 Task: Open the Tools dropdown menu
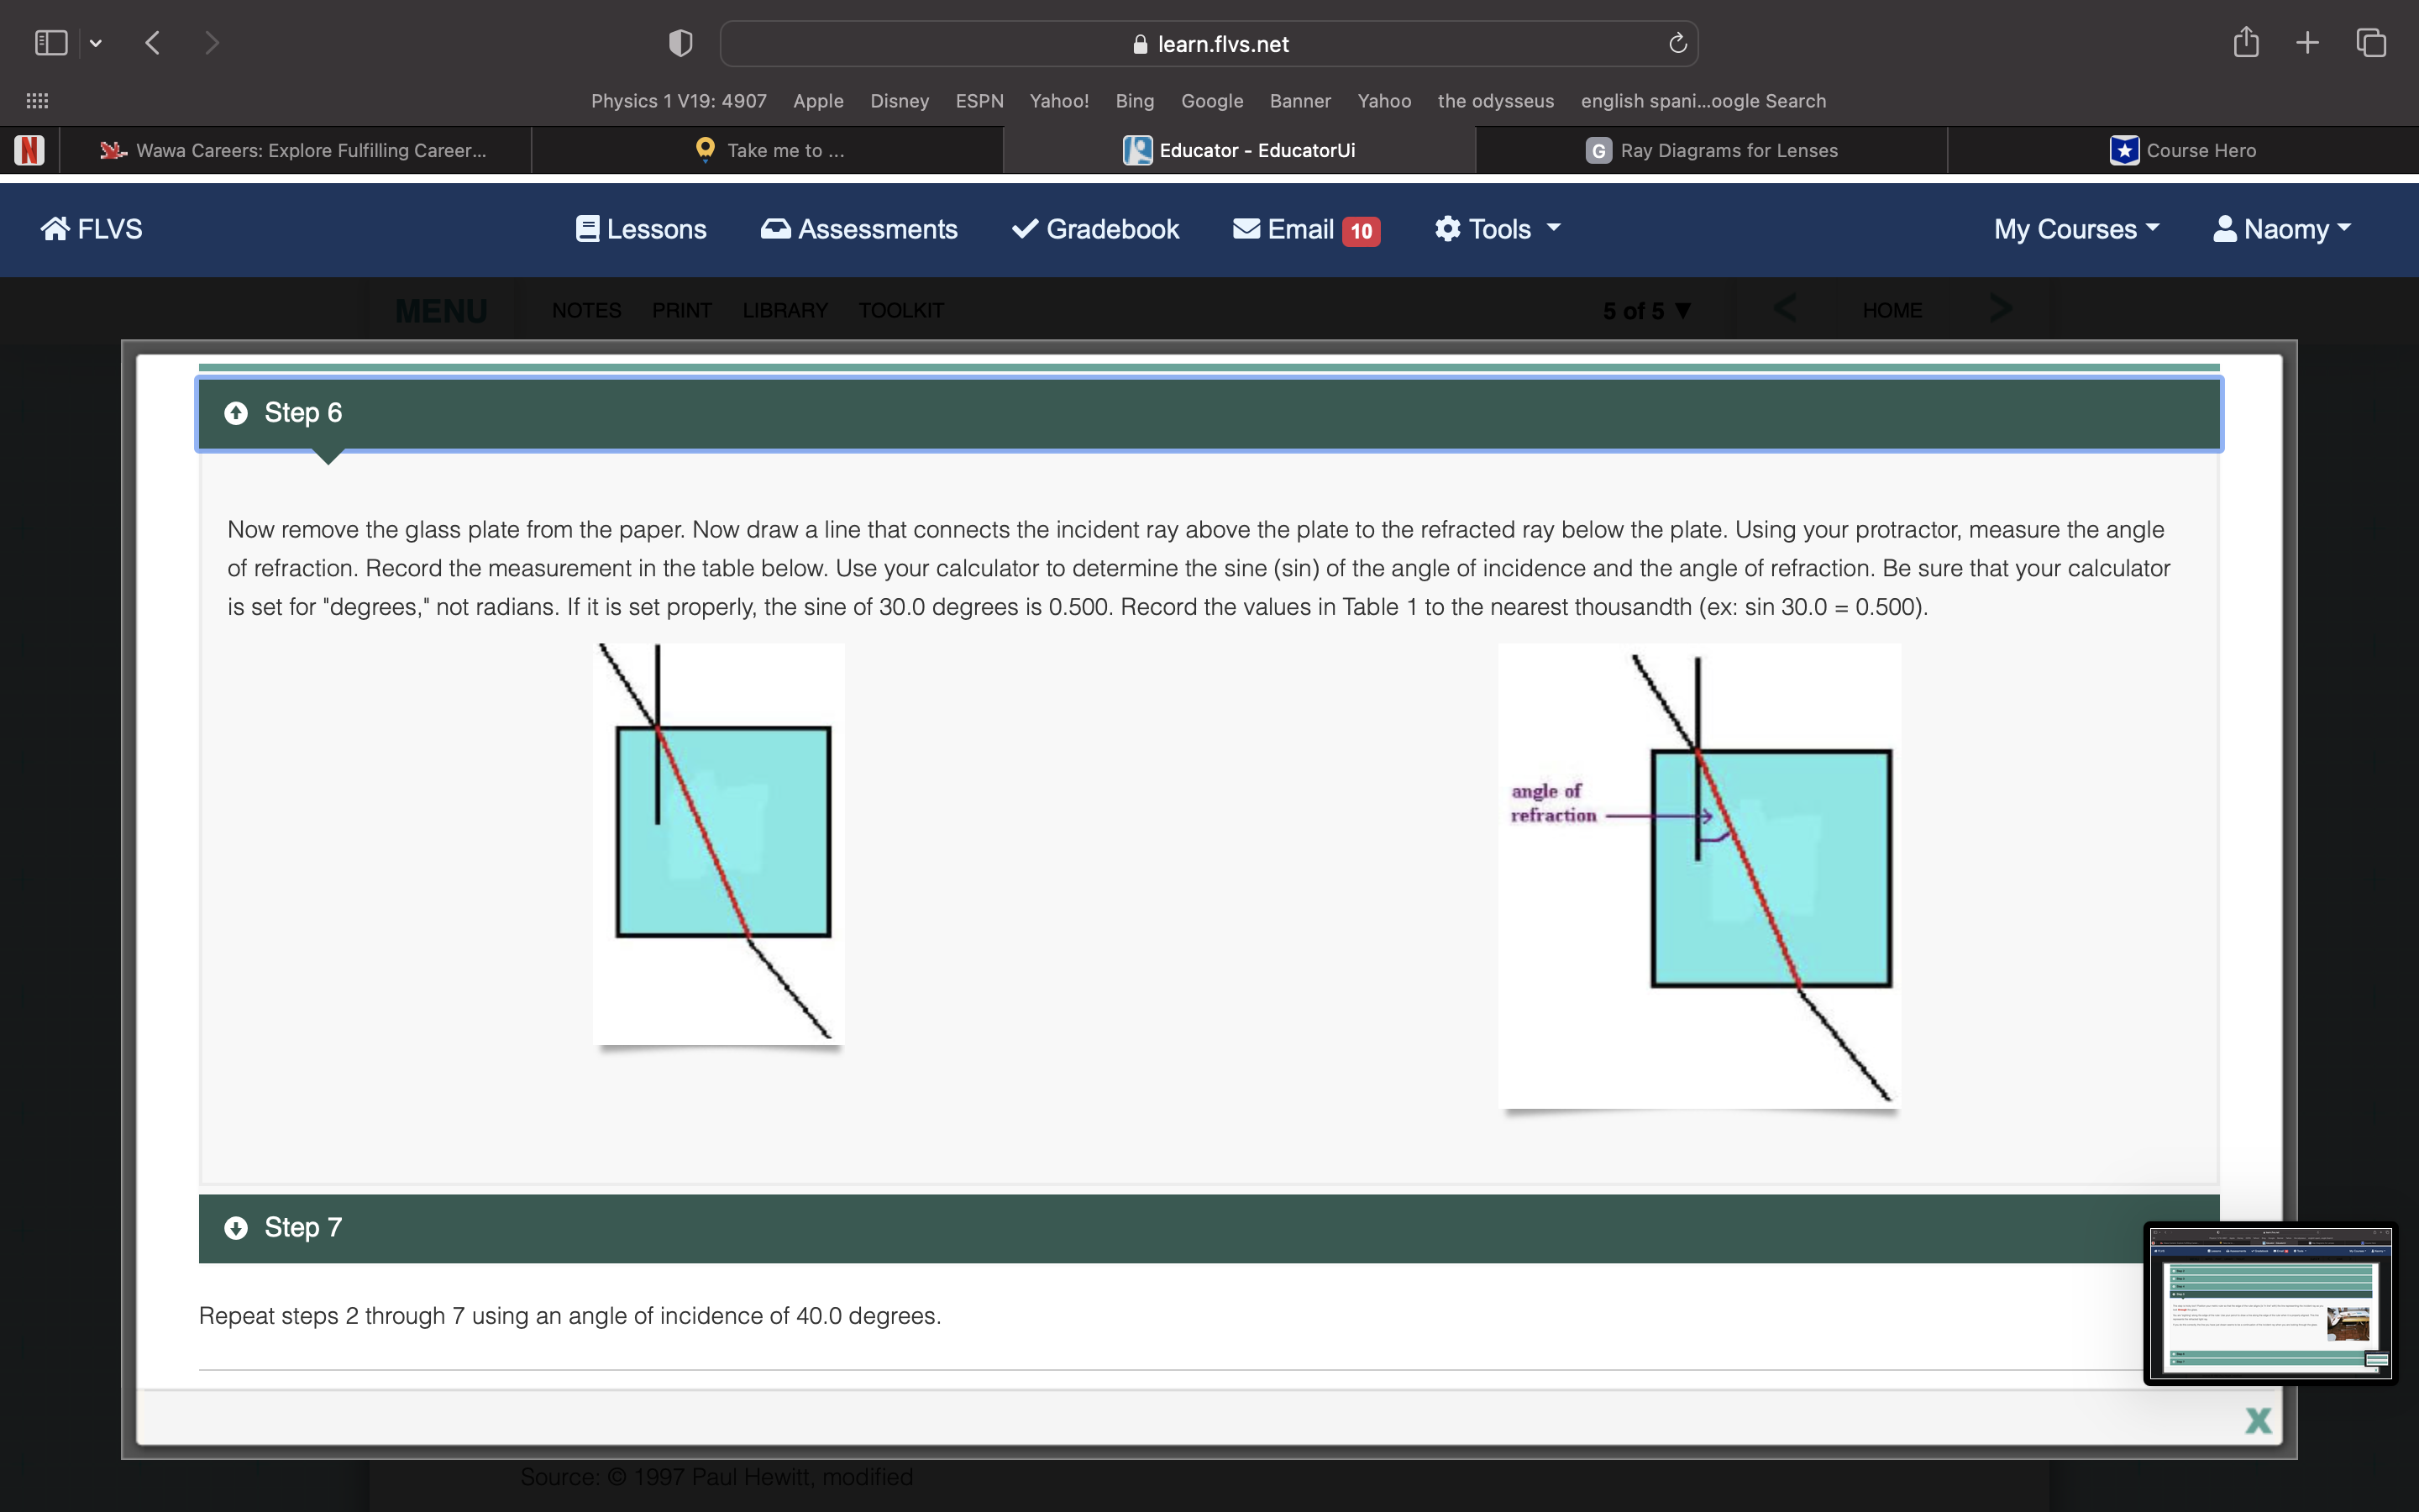coord(1498,229)
